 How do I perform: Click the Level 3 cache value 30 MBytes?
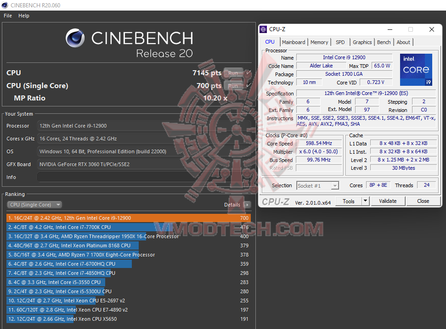tap(403, 168)
